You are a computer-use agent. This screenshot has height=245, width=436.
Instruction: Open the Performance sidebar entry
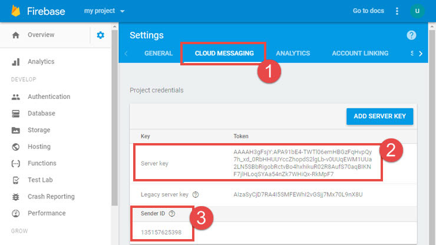tap(47, 214)
